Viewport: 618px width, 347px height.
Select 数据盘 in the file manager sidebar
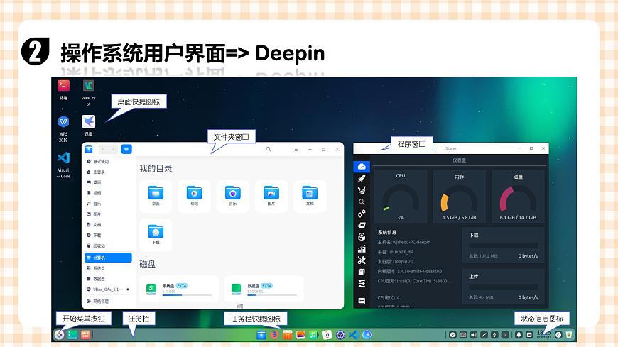point(109,279)
